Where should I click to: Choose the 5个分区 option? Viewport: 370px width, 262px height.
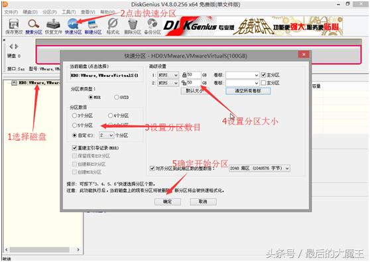(x=74, y=125)
